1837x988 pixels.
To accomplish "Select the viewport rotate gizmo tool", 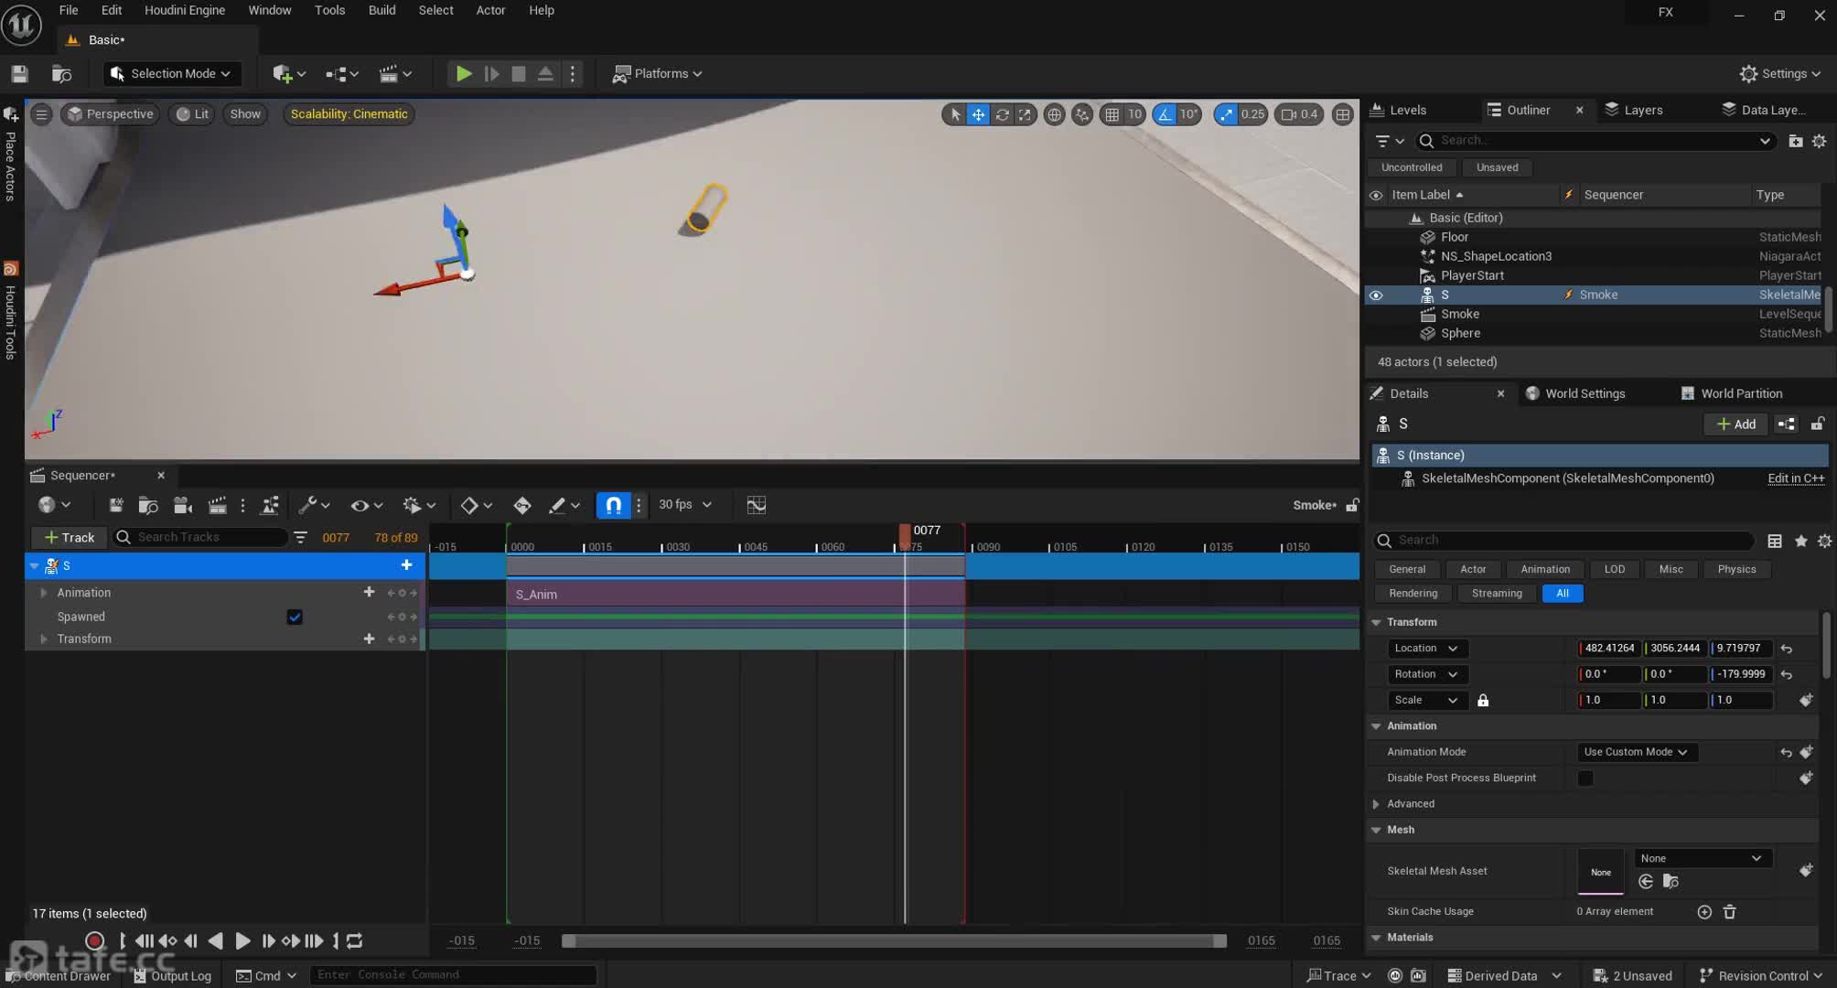I will tap(1002, 114).
